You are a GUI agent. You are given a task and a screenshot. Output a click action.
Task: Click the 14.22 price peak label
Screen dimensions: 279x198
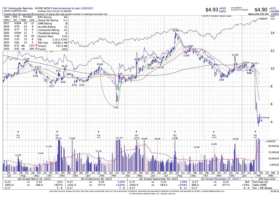pyautogui.click(x=175, y=31)
